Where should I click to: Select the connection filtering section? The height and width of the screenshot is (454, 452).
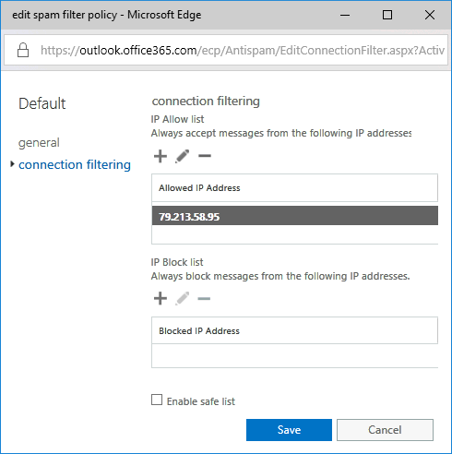pyautogui.click(x=75, y=165)
